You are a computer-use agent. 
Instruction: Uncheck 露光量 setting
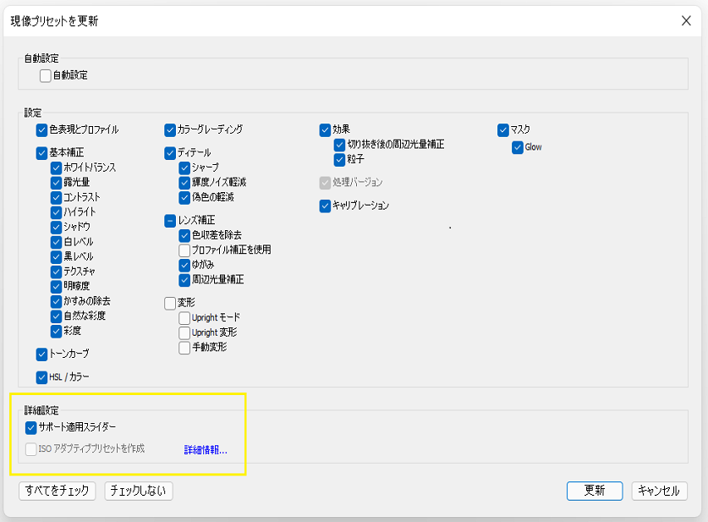(56, 183)
